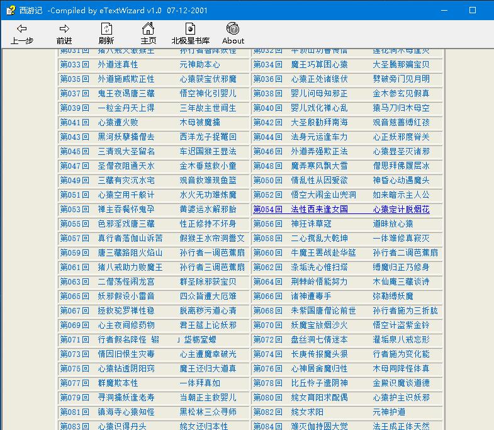Open chapter 第055回 色邪淫戏唐三藏

point(148,224)
